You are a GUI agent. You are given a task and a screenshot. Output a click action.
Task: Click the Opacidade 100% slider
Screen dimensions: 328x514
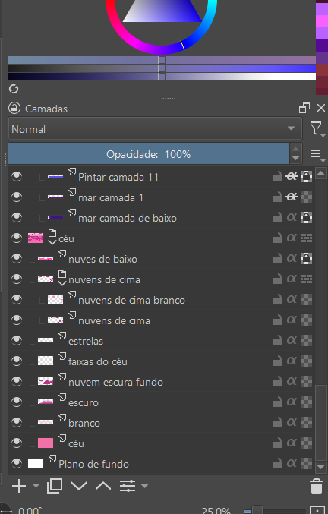149,153
